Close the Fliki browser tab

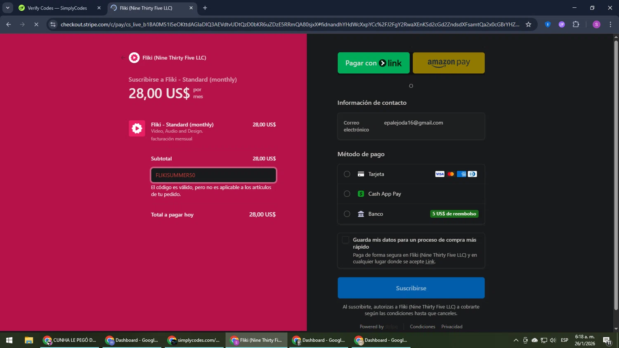pyautogui.click(x=191, y=8)
